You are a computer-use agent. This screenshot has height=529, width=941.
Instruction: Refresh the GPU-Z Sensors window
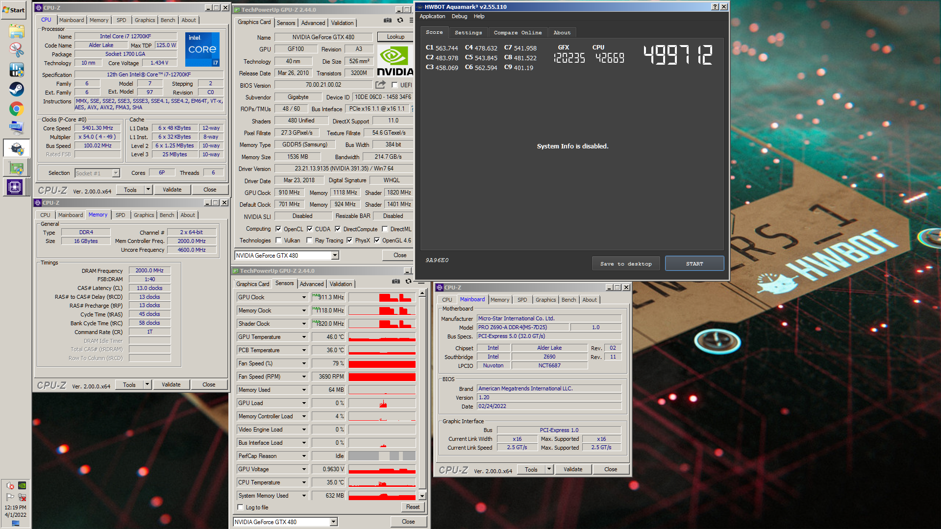[408, 282]
